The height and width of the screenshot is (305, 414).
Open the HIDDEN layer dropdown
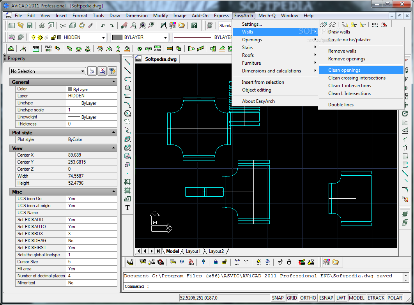pos(103,37)
